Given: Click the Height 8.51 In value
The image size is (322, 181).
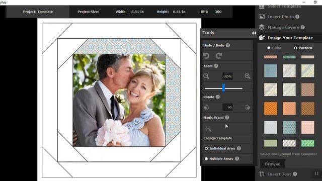Looking at the screenshot, I should [x=179, y=12].
